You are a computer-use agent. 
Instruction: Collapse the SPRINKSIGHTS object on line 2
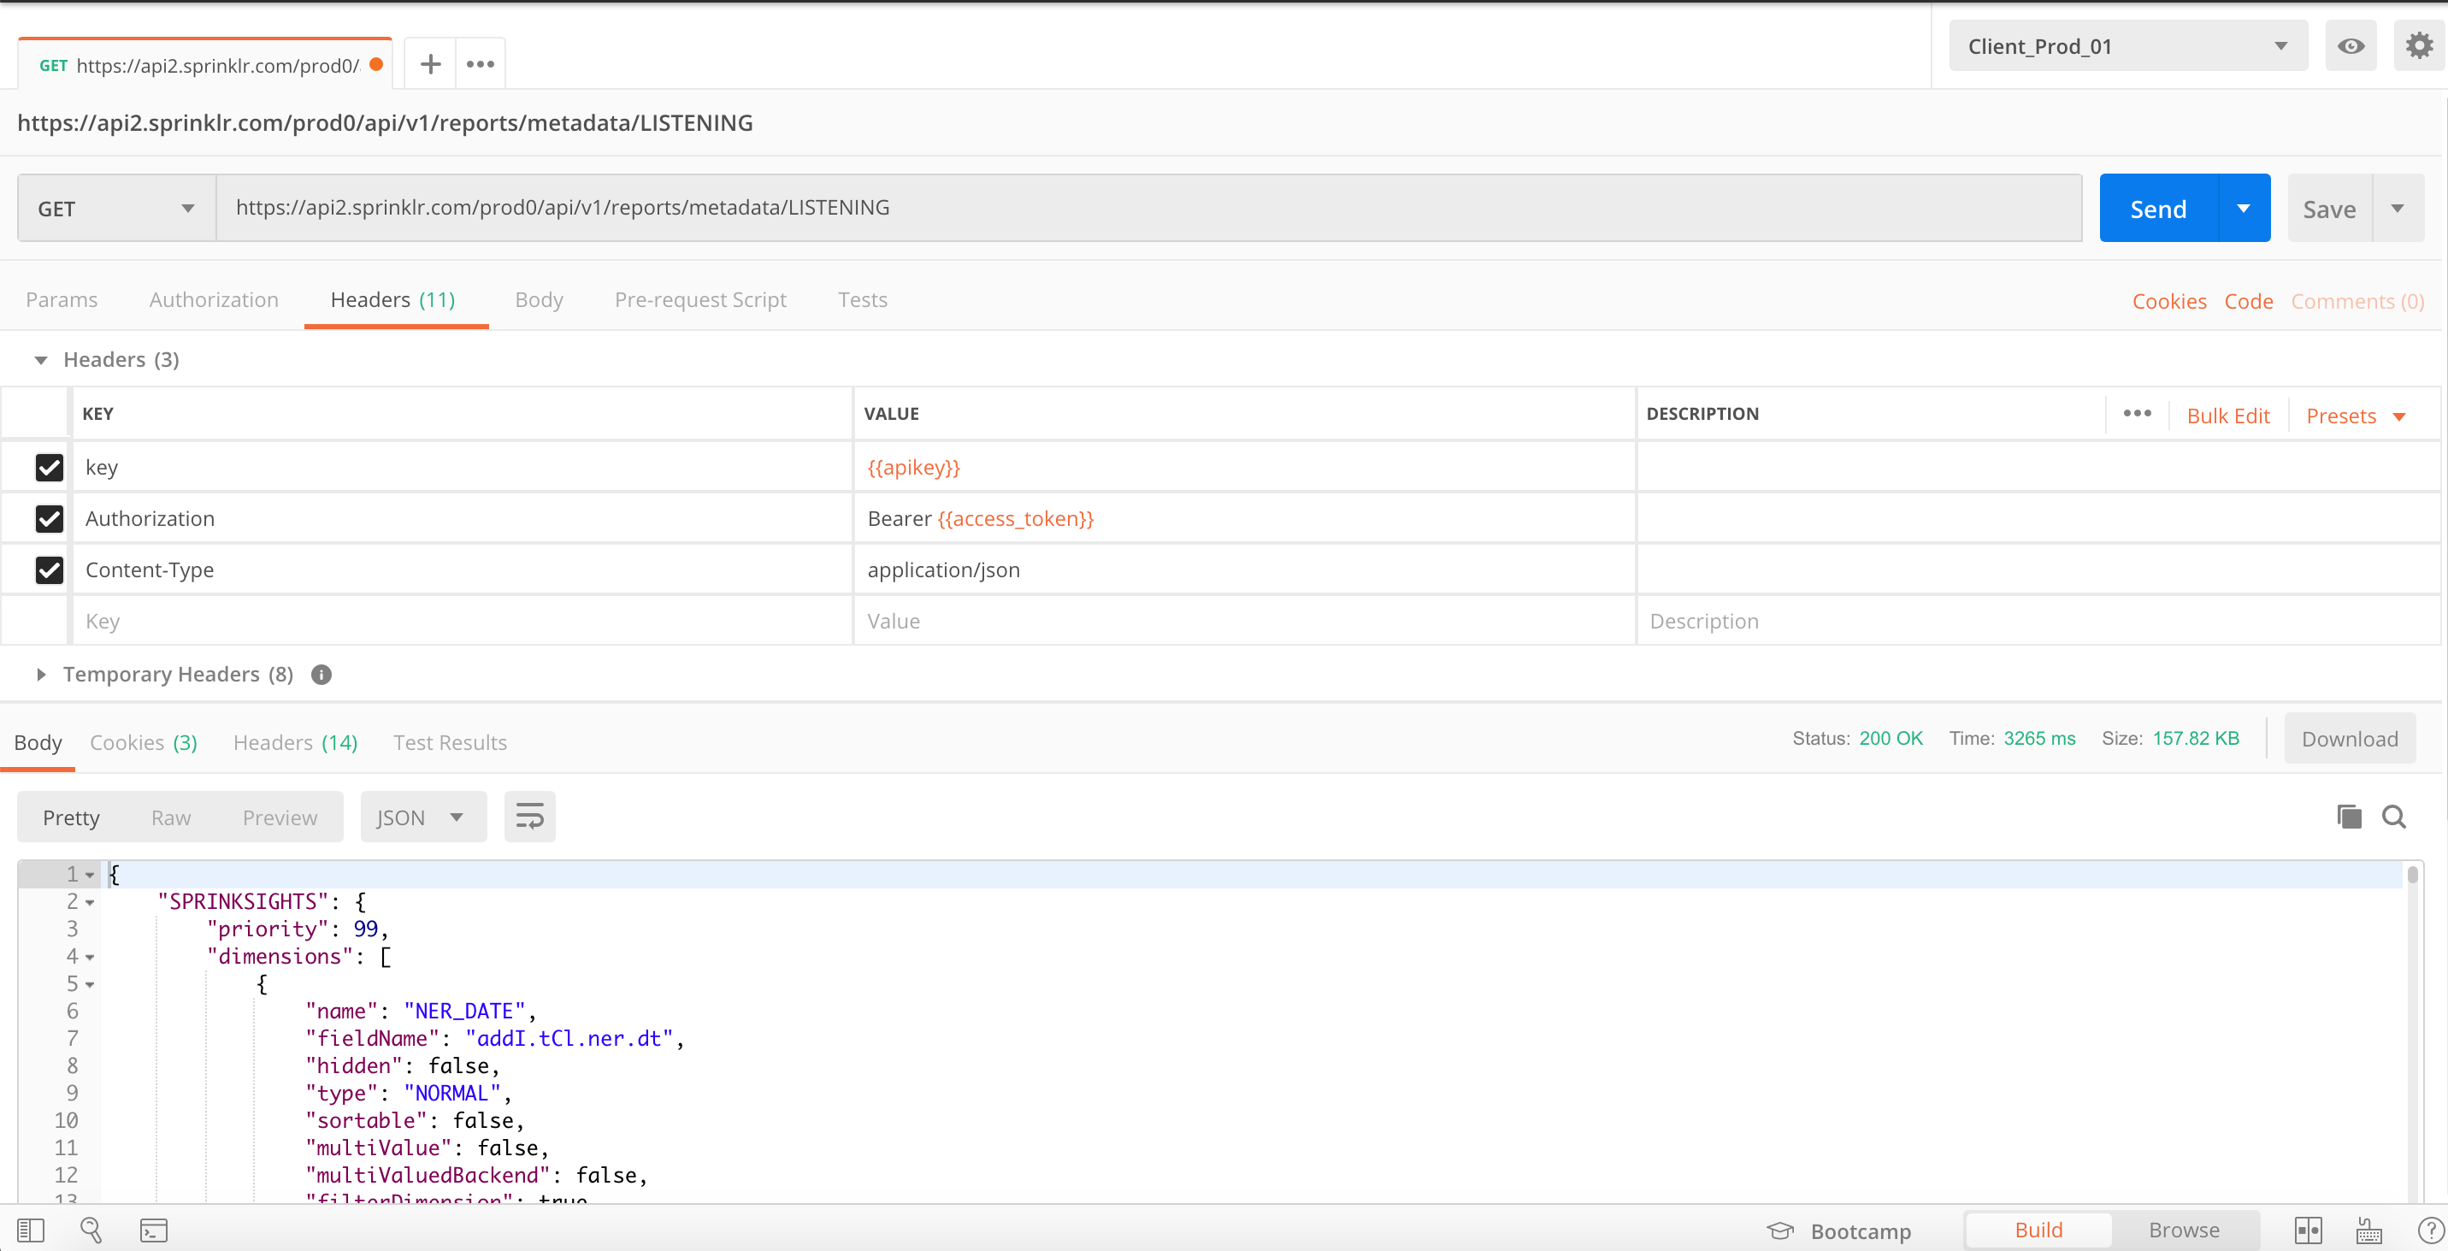coord(91,902)
